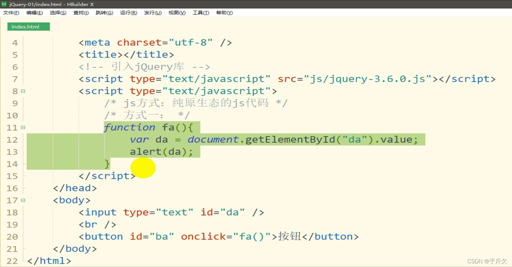Click getElementById on line 12
This screenshot has width=512, height=267.
pos(290,139)
